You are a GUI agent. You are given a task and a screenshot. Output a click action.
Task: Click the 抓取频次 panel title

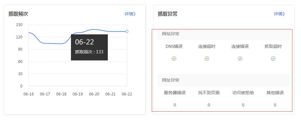coord(18,14)
